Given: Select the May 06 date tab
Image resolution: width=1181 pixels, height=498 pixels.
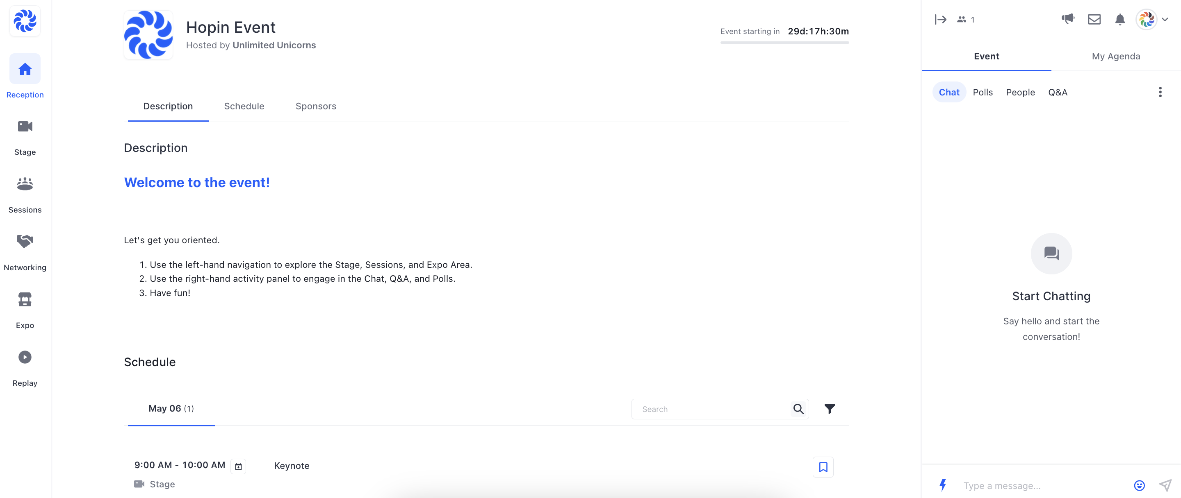Looking at the screenshot, I should (x=171, y=408).
